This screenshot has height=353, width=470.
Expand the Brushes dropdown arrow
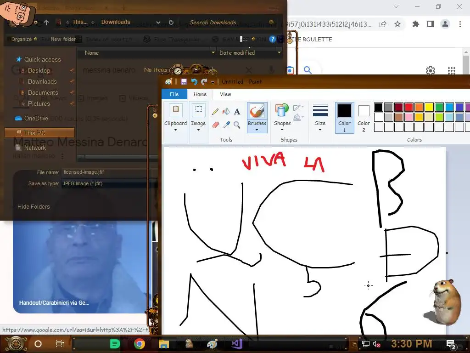point(257,130)
